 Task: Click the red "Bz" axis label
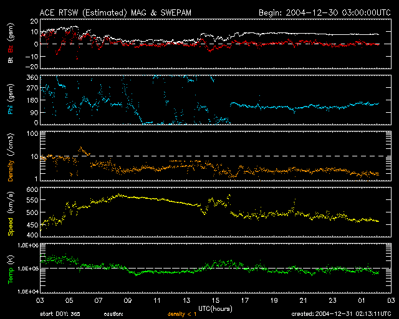[x=11, y=49]
